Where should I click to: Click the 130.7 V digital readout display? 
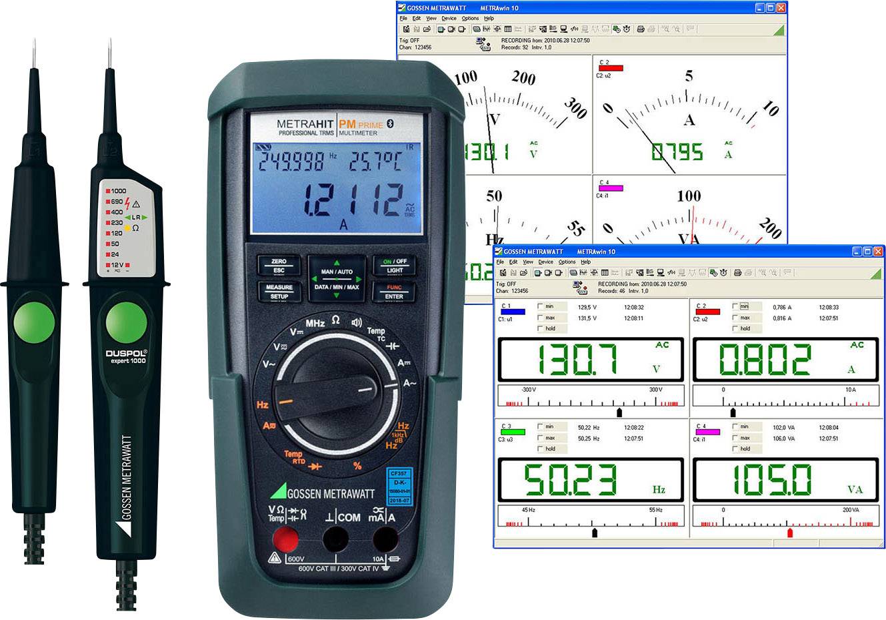point(591,359)
